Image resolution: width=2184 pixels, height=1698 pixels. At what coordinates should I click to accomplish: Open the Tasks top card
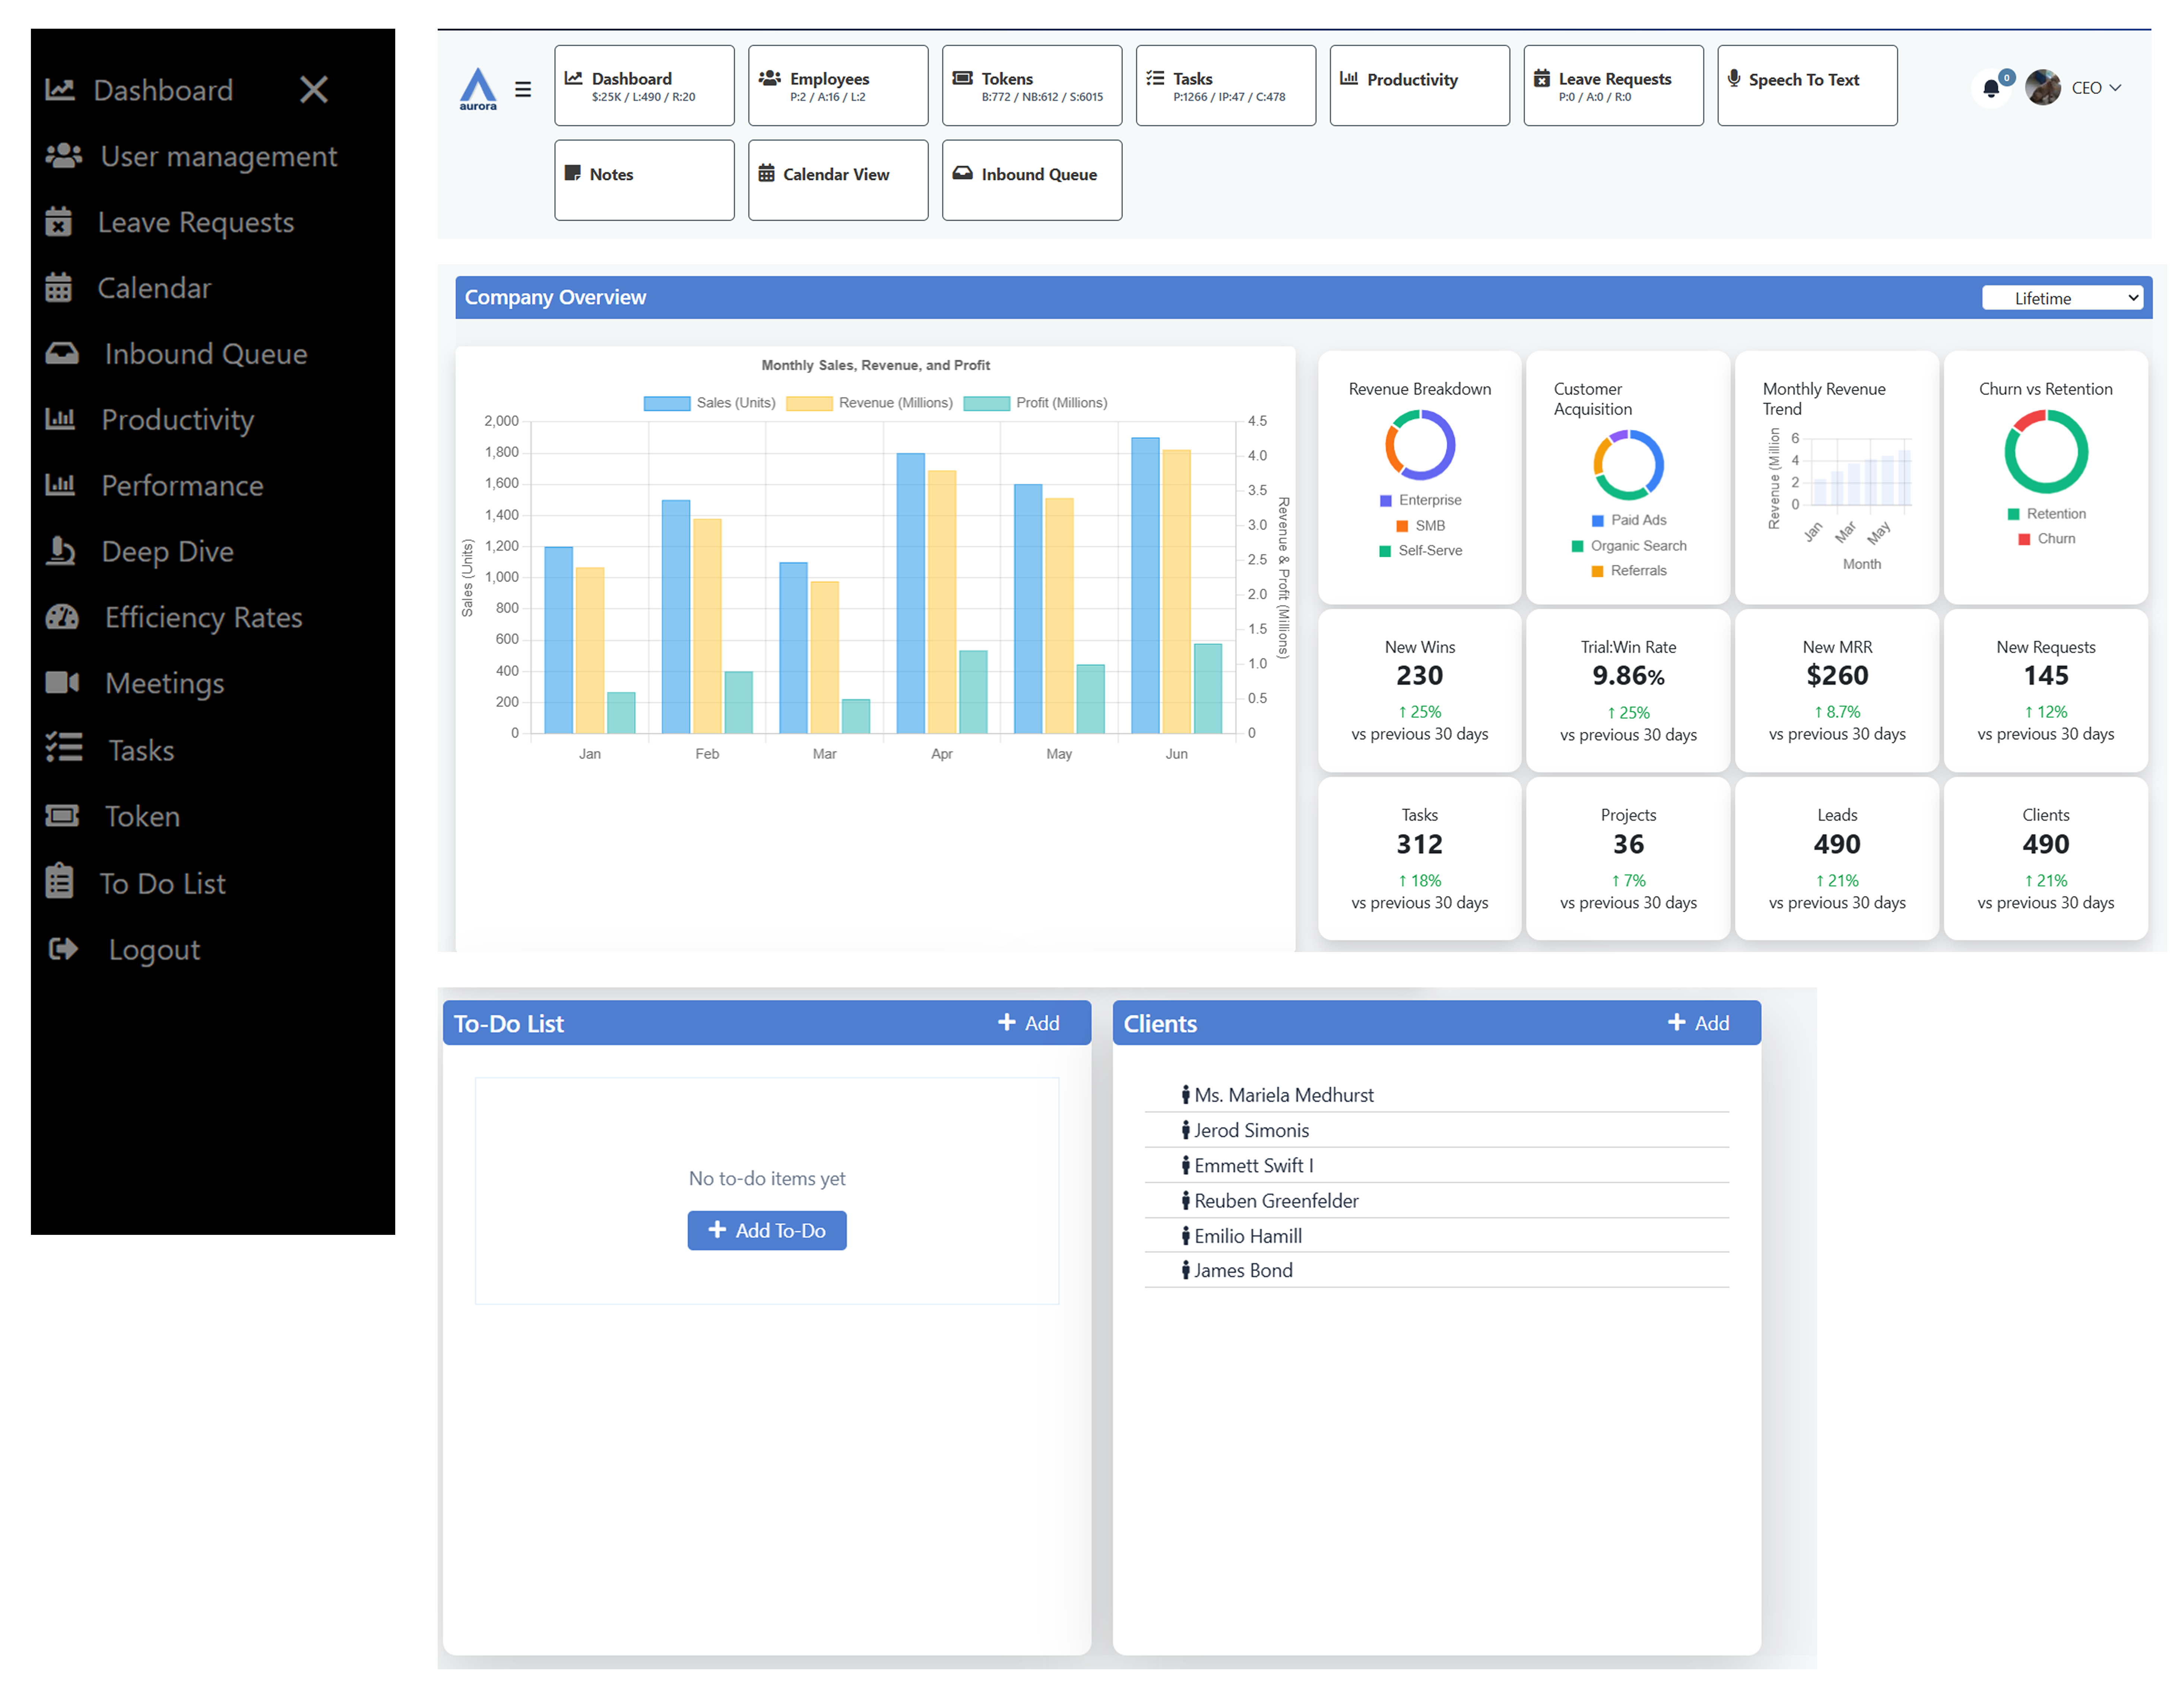[x=1226, y=85]
